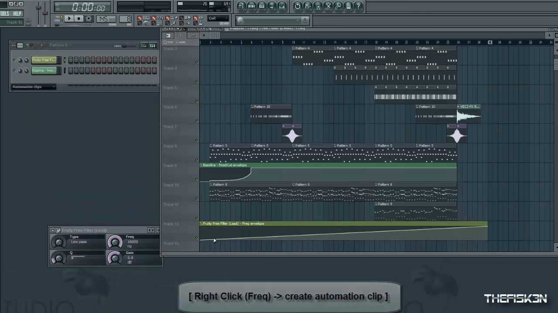This screenshot has height=313, width=558.
Task: Click the tempo display field
Action: click(106, 19)
